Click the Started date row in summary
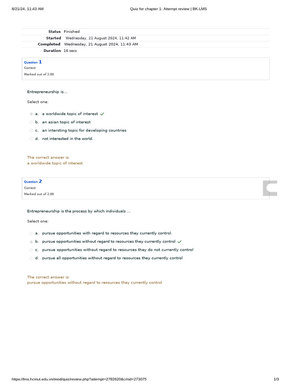 (x=100, y=38)
